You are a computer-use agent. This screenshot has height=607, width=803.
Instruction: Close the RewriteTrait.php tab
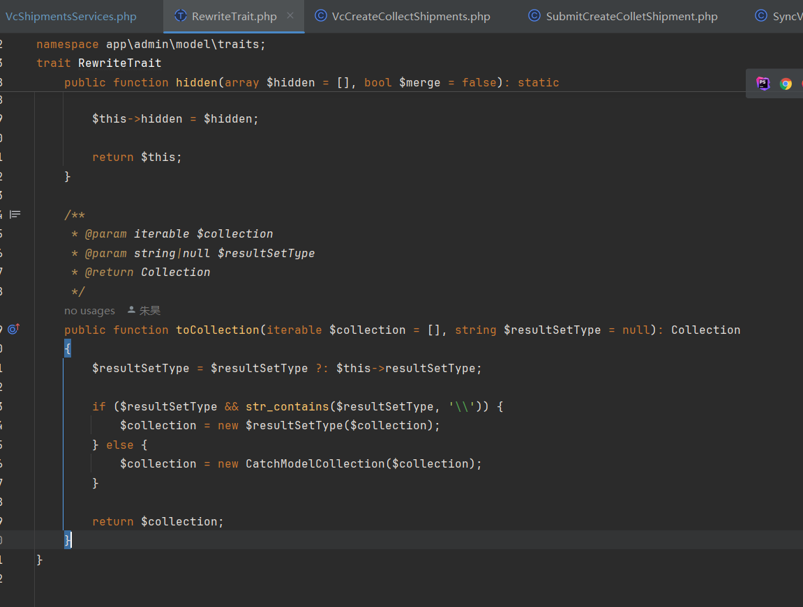point(290,15)
